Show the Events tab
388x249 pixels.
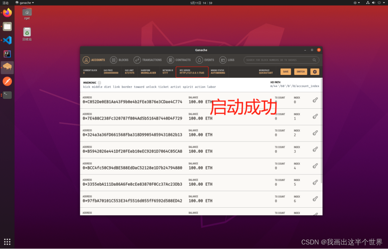[205, 60]
